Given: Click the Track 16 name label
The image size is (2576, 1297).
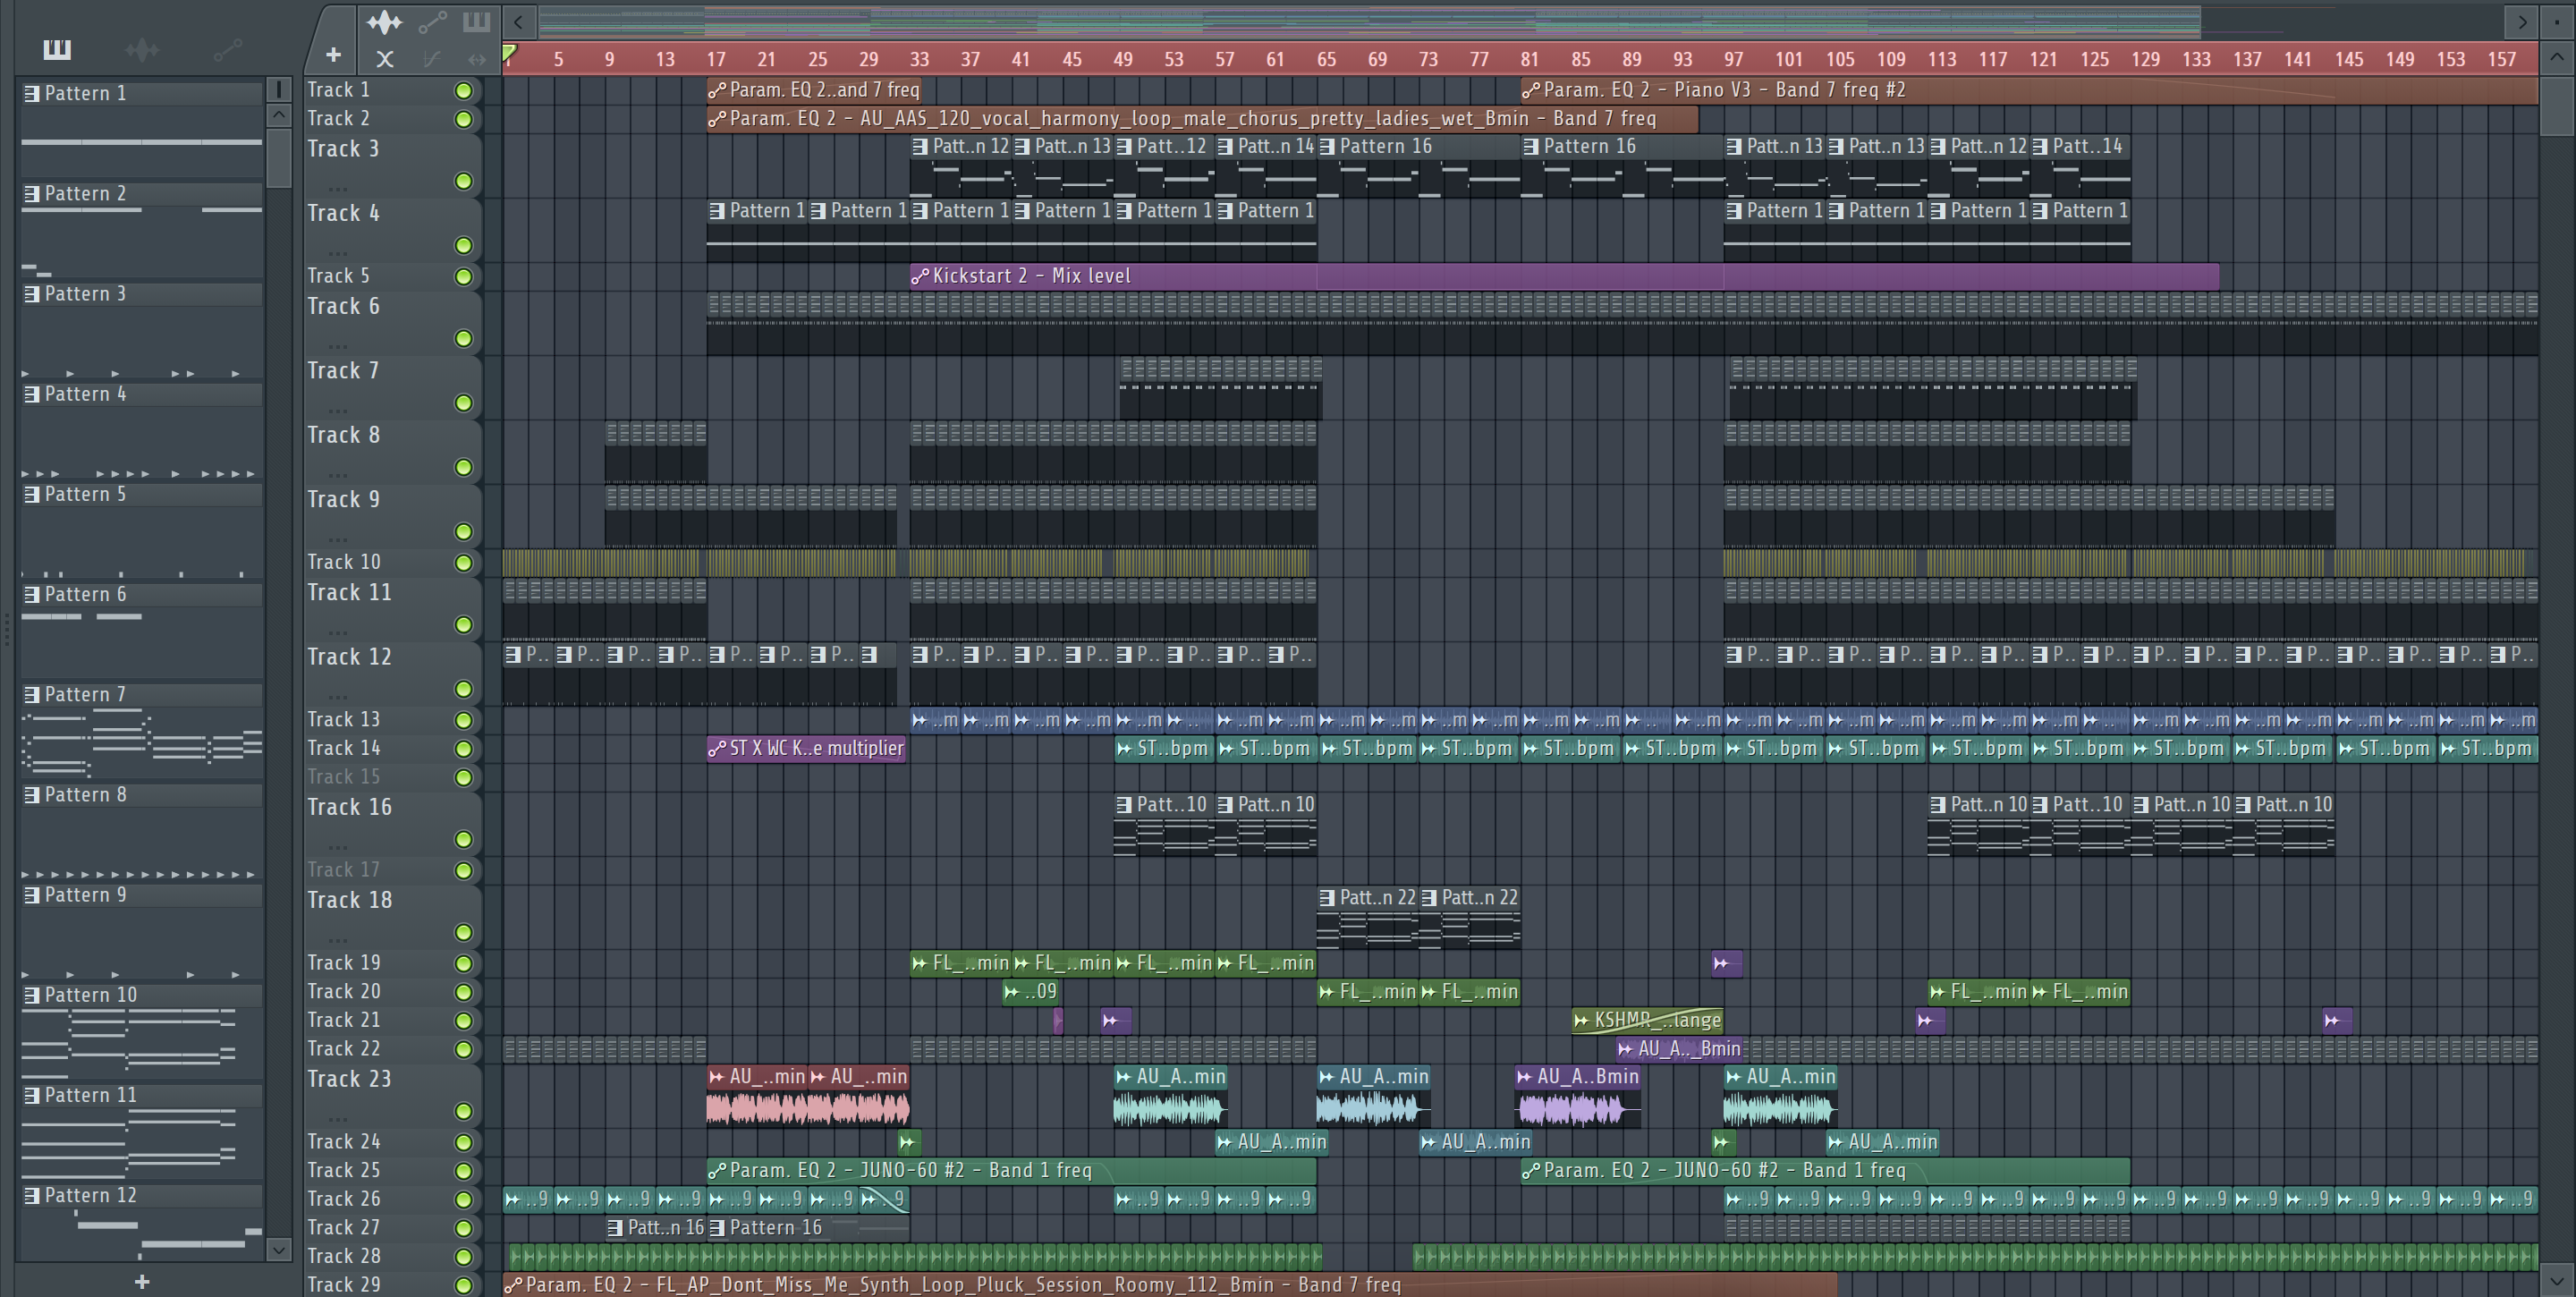Looking at the screenshot, I should [x=349, y=807].
